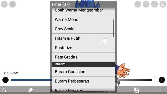This screenshot has height=94, width=167.
Task: Tap the stabilizer hand icon
Action: point(146,4)
